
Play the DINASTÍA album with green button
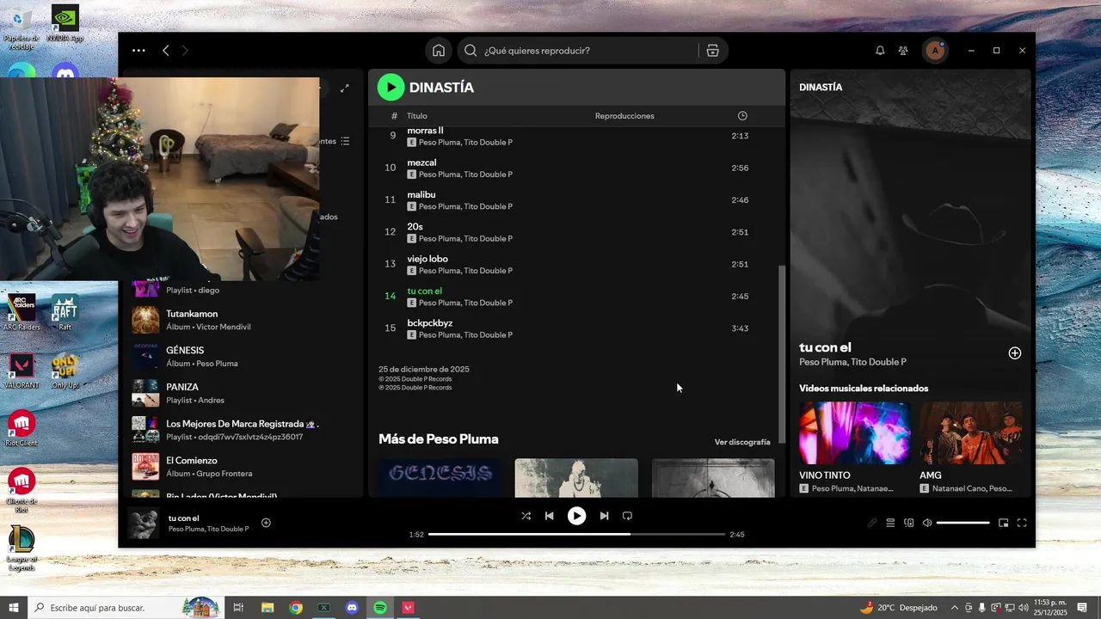pos(391,87)
